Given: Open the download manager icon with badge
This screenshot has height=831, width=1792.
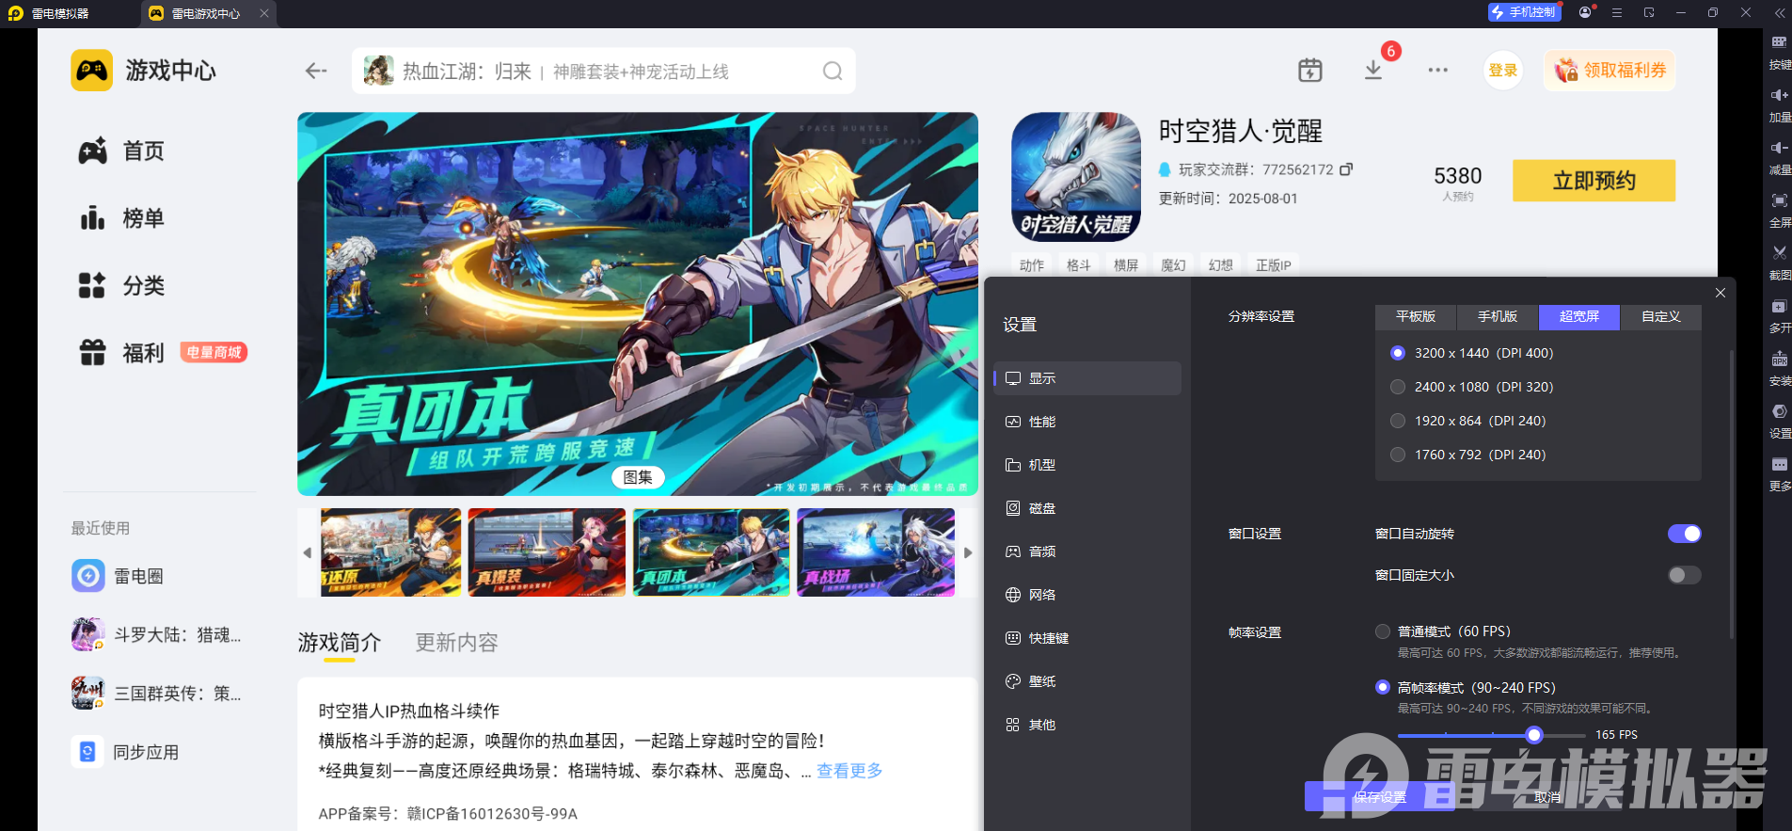Looking at the screenshot, I should click(1373, 70).
